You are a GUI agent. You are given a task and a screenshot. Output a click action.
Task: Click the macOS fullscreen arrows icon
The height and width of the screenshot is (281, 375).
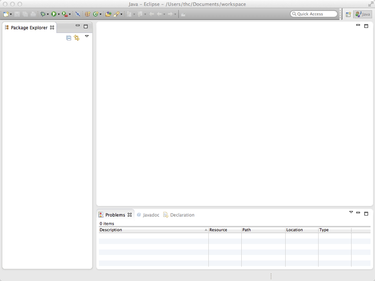[371, 4]
